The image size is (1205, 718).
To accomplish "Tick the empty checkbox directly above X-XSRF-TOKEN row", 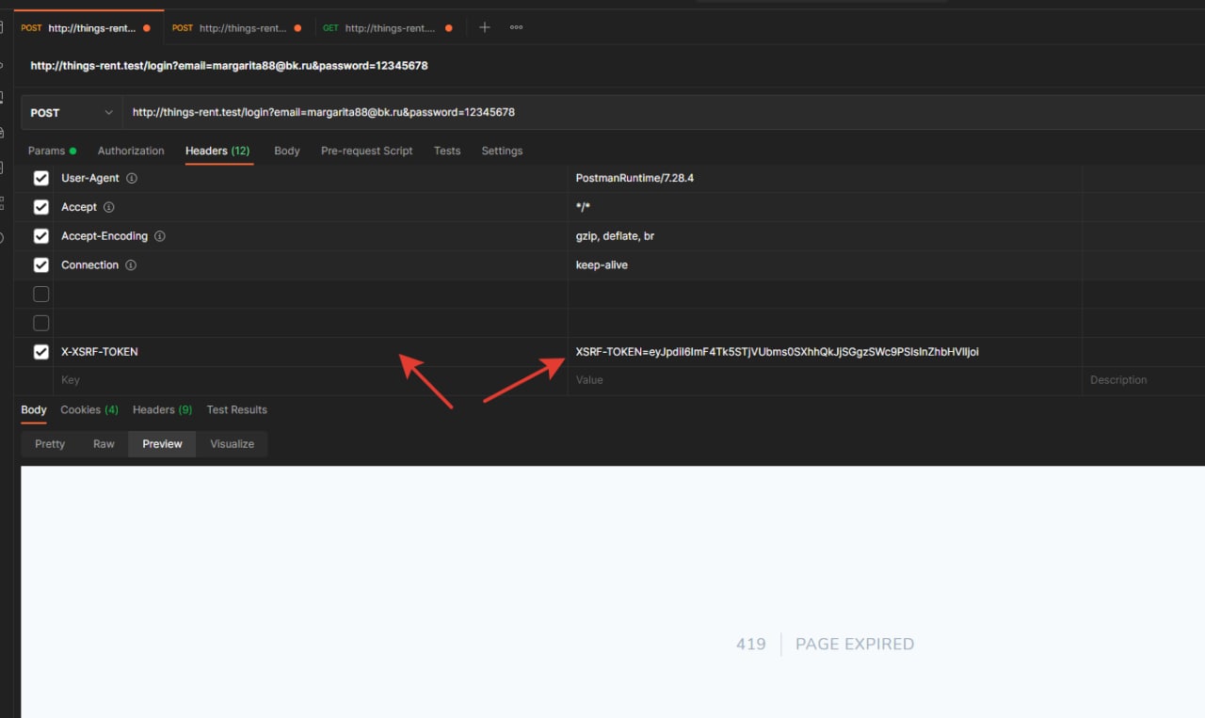I will (x=41, y=324).
